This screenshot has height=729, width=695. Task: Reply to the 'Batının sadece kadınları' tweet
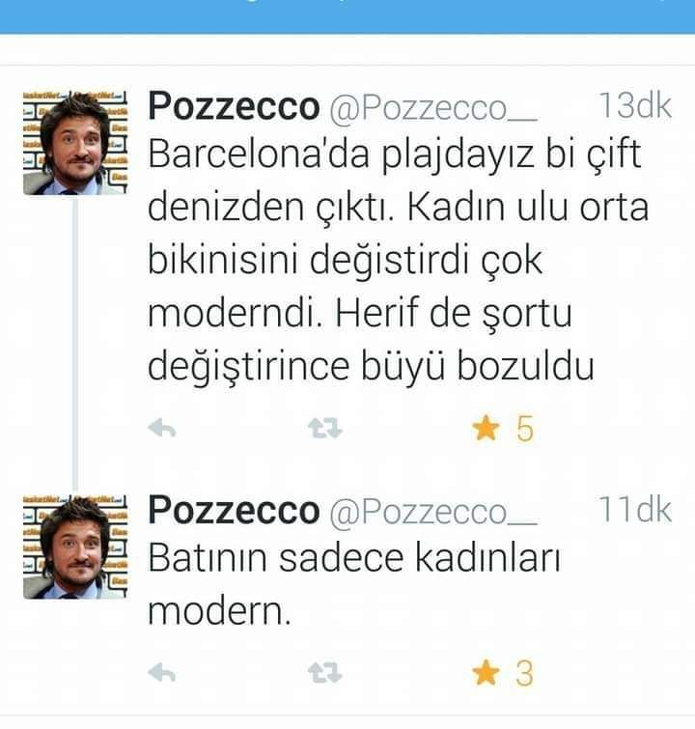tap(161, 672)
